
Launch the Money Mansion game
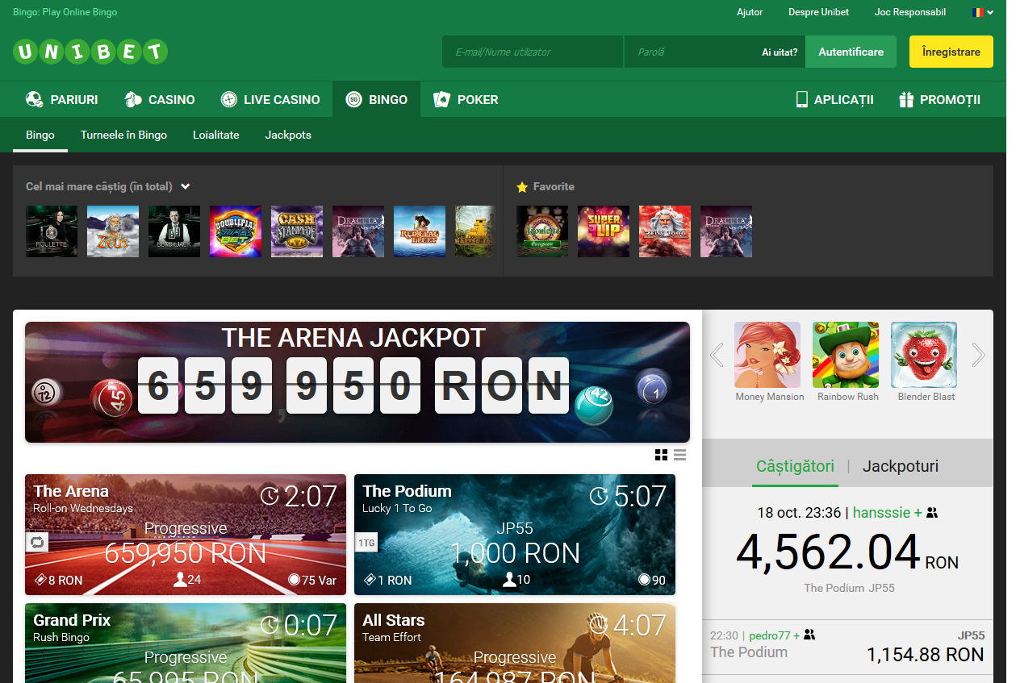click(767, 355)
